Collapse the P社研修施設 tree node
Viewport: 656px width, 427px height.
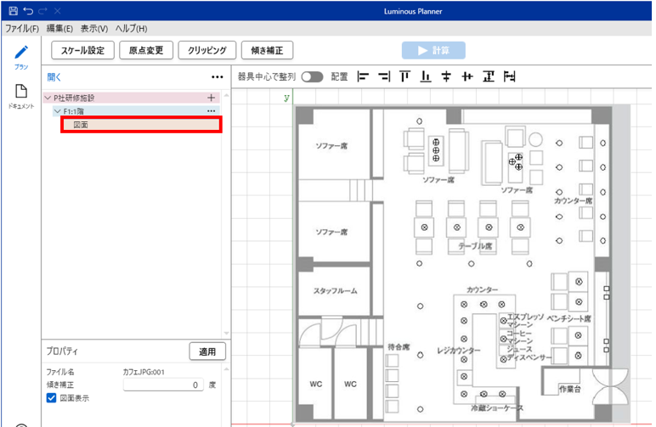pos(48,98)
